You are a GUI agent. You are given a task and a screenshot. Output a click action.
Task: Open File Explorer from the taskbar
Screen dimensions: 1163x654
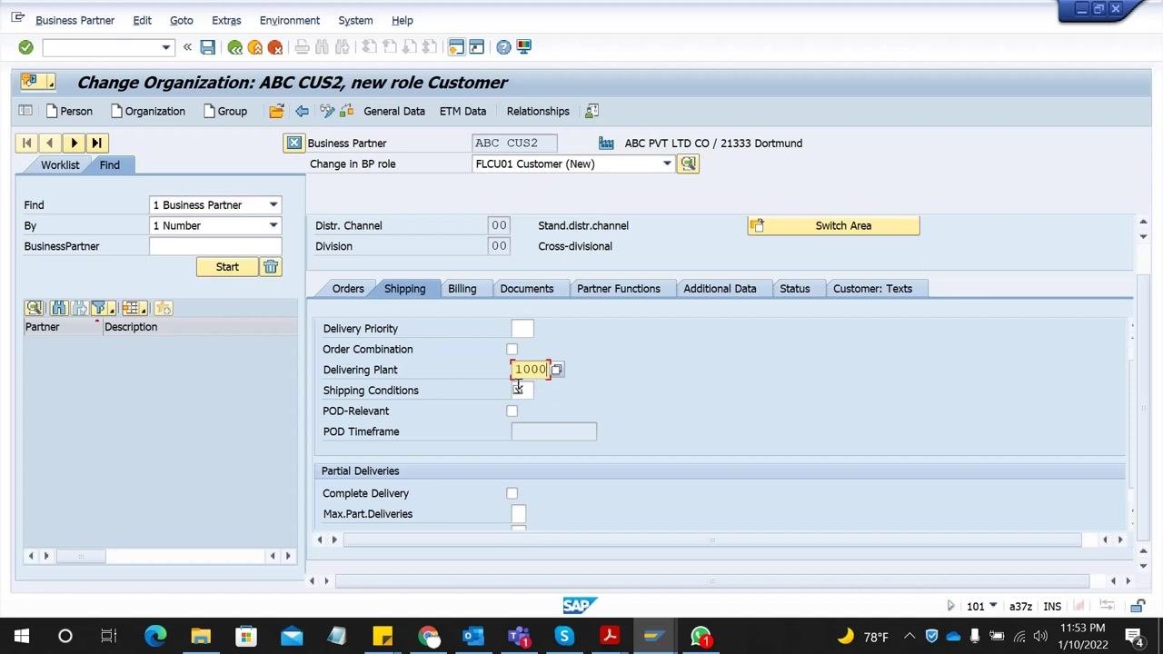click(201, 636)
